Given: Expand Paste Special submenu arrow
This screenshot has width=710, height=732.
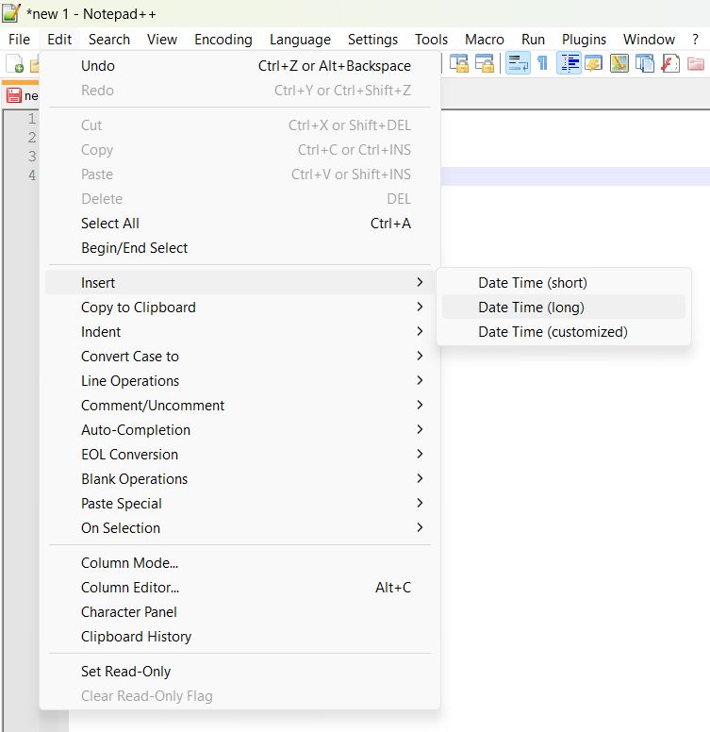Looking at the screenshot, I should [420, 503].
